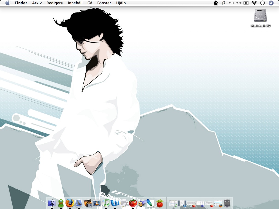Image resolution: width=279 pixels, height=209 pixels.
Task: Open iPhoto from the Dock
Action: (x=88, y=203)
